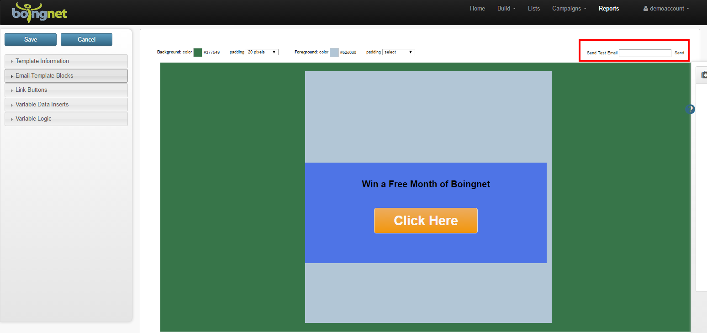Screen dimensions: 707x333
Task: Expand the Variable Logic section
Action: pos(66,119)
